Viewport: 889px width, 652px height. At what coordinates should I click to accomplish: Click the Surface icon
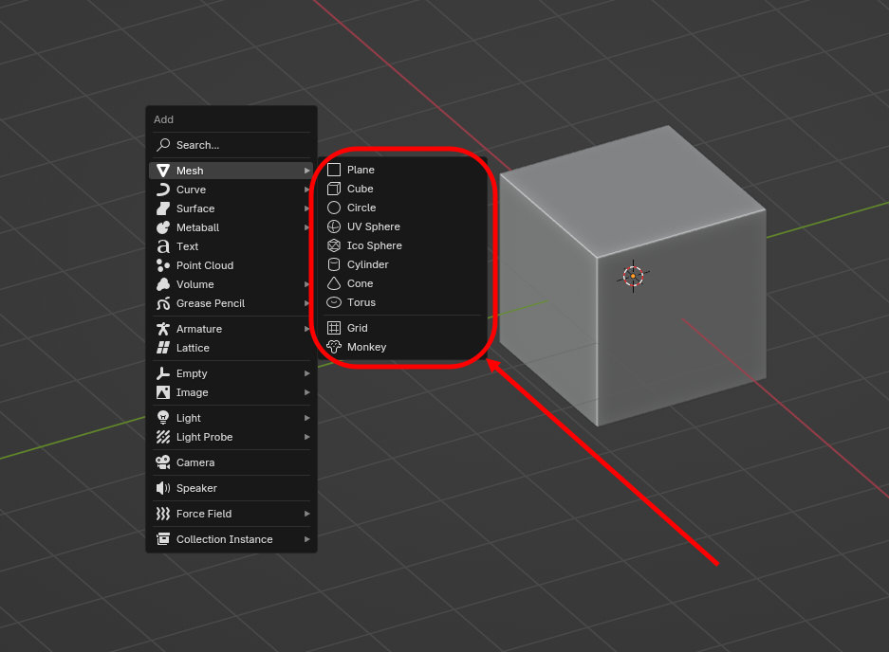click(163, 208)
